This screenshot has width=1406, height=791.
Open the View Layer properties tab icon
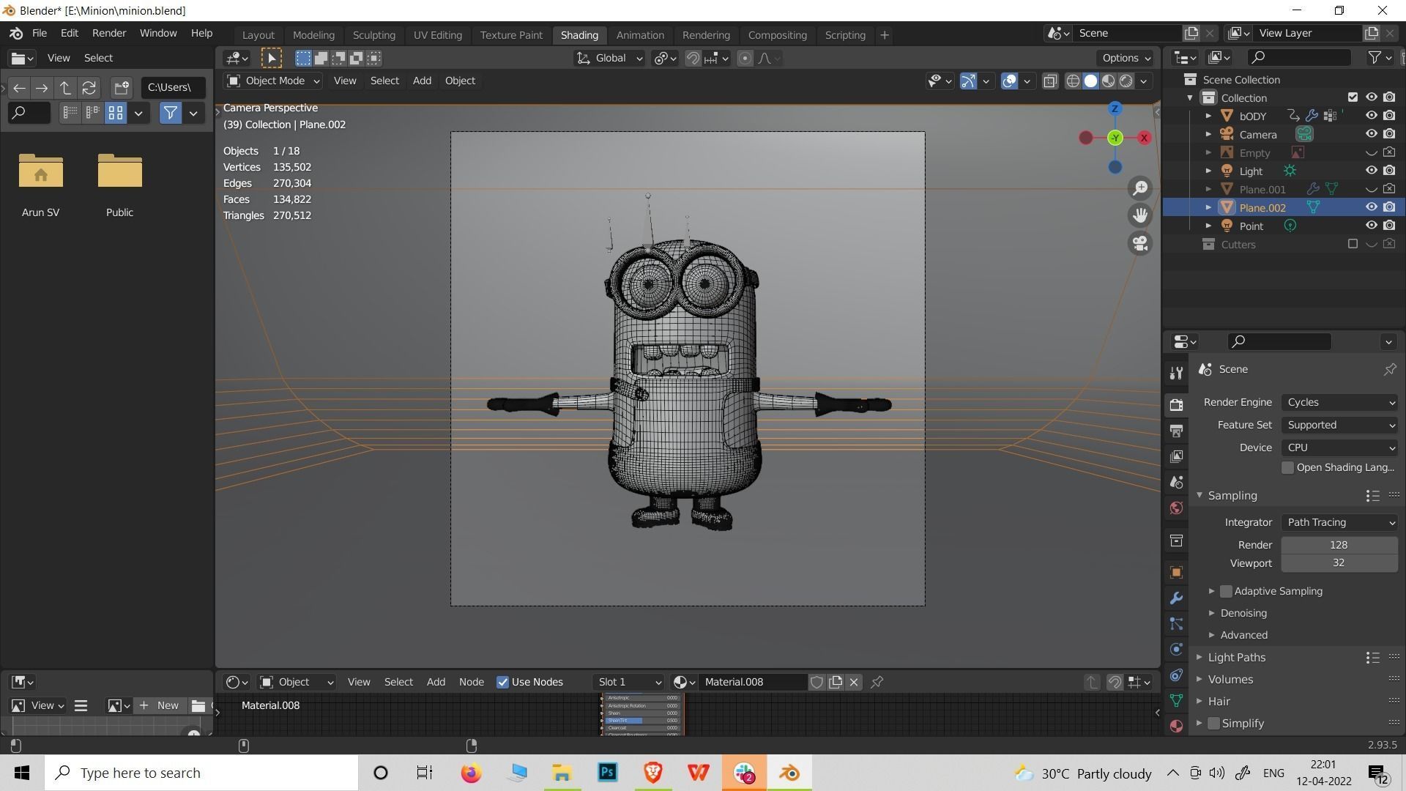coord(1176,456)
